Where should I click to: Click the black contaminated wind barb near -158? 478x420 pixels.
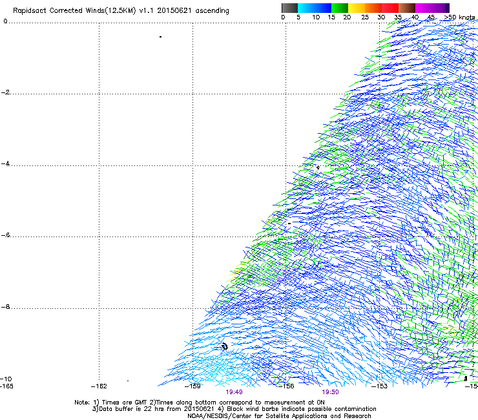pyautogui.click(x=225, y=346)
